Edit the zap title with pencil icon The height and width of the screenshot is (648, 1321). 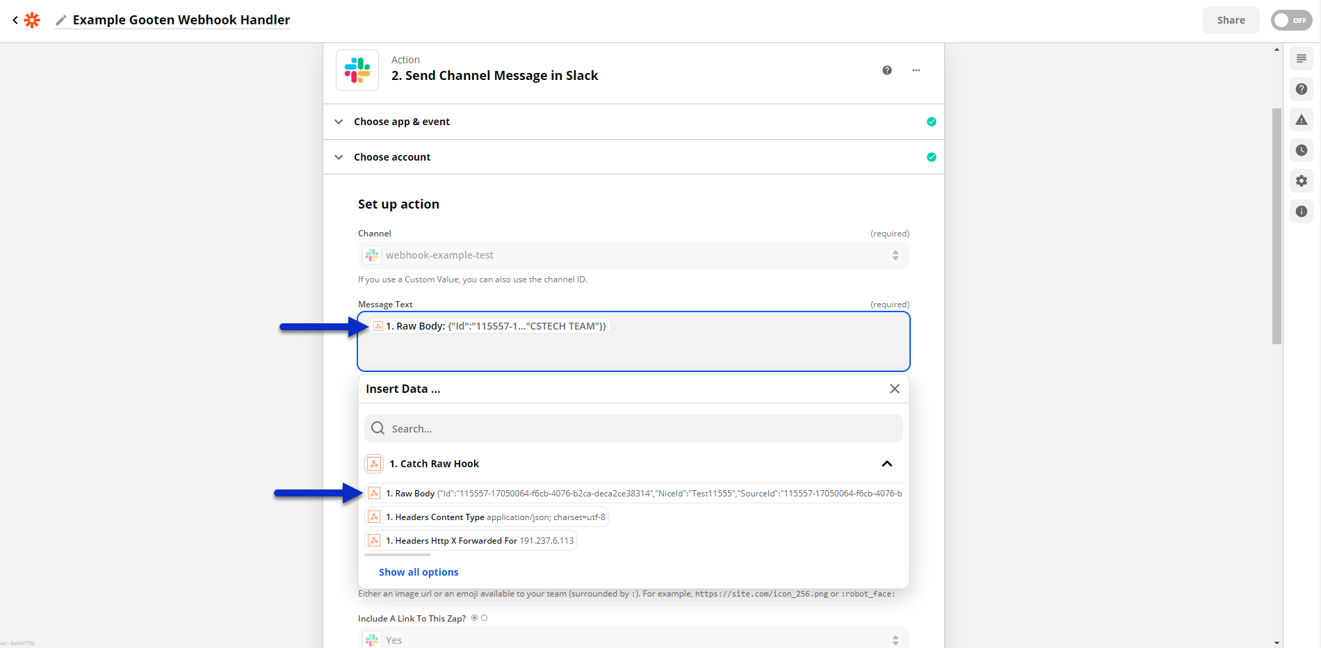pyautogui.click(x=61, y=20)
